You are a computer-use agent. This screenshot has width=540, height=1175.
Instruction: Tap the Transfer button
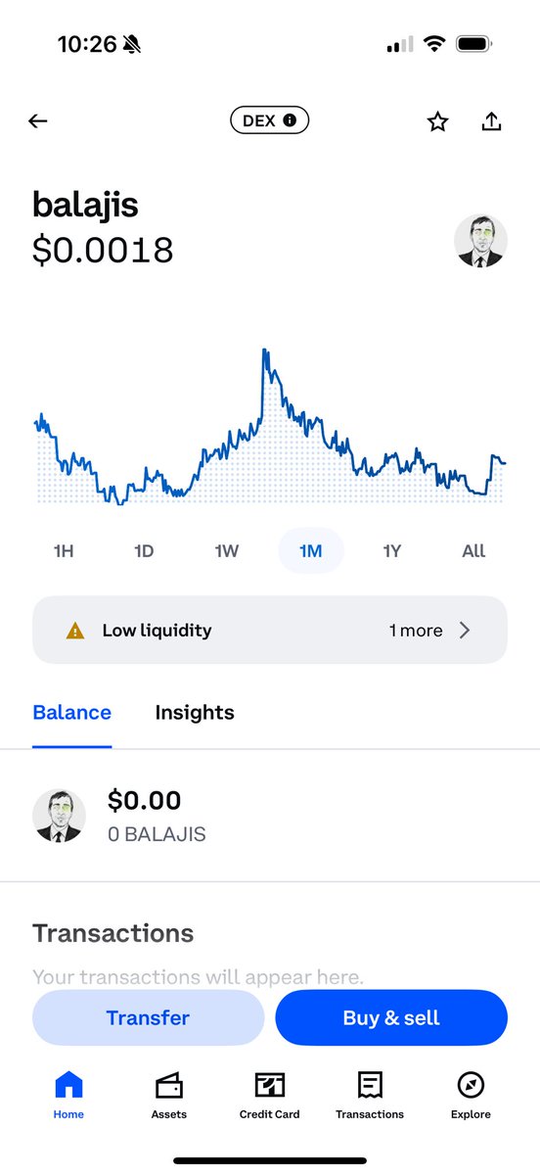149,1018
